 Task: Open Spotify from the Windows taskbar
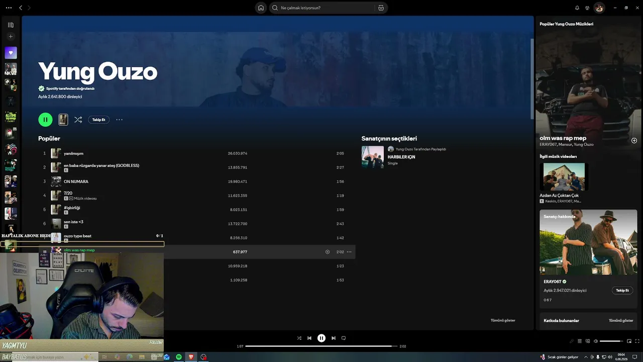point(179,357)
